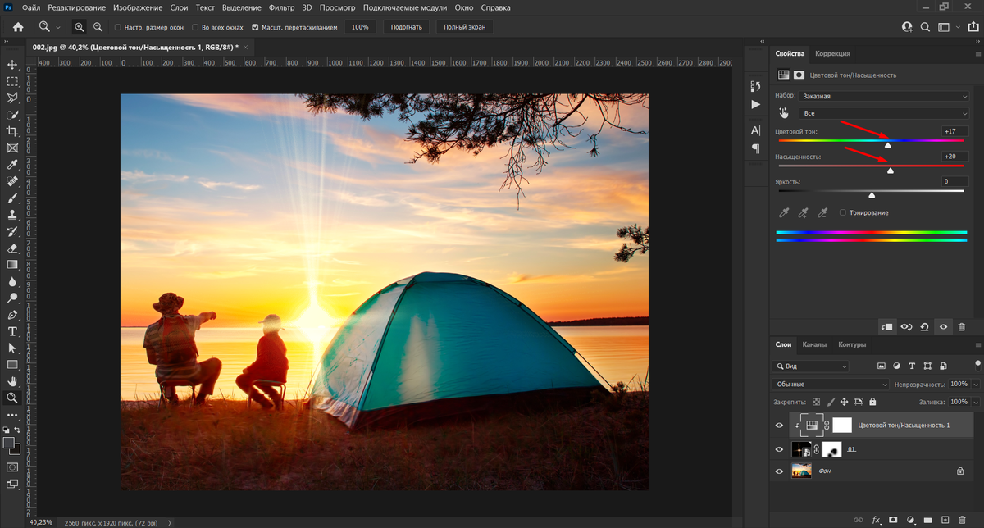
Task: Select the Eyedropper tool
Action: [12, 165]
